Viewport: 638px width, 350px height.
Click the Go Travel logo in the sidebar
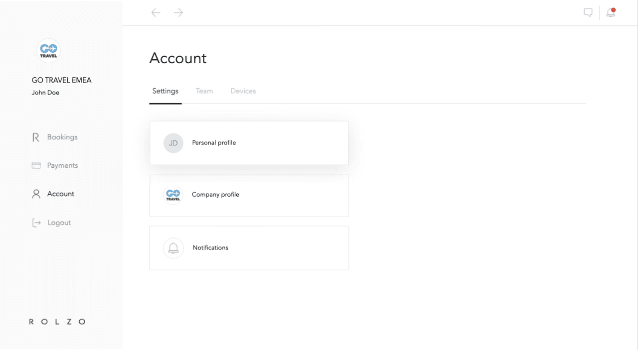48,51
